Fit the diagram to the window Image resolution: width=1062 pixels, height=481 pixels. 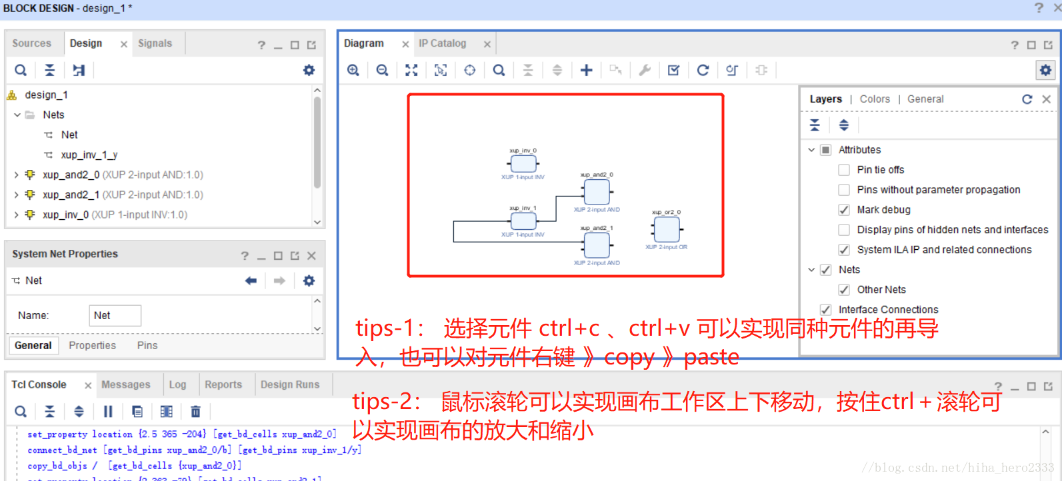[411, 70]
